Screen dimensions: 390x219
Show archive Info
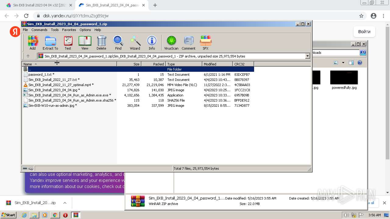click(x=152, y=43)
